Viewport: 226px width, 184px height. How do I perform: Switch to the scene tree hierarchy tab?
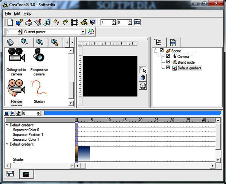pyautogui.click(x=158, y=42)
